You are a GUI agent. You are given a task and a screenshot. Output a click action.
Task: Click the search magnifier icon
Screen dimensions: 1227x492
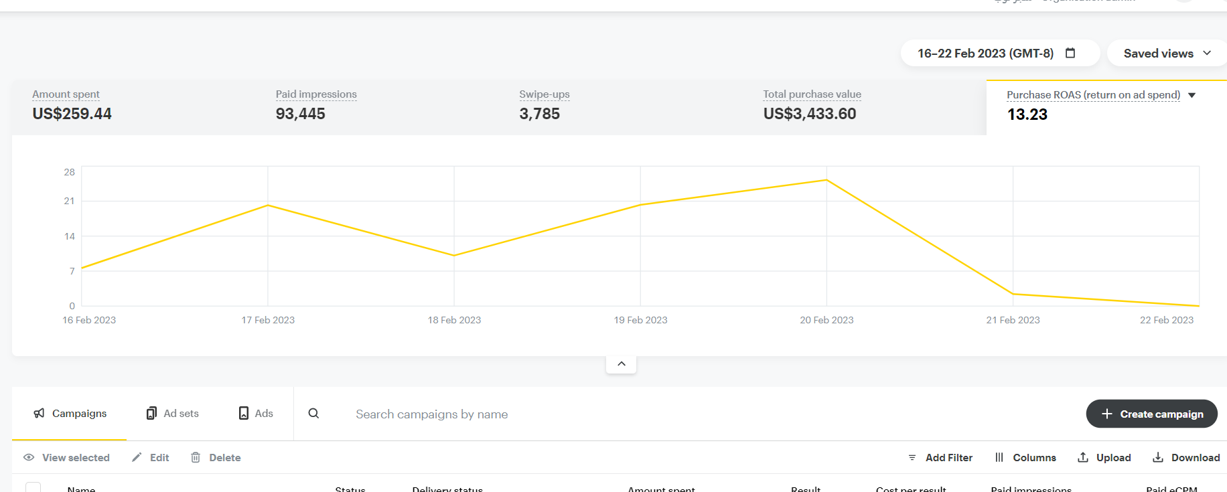tap(313, 414)
